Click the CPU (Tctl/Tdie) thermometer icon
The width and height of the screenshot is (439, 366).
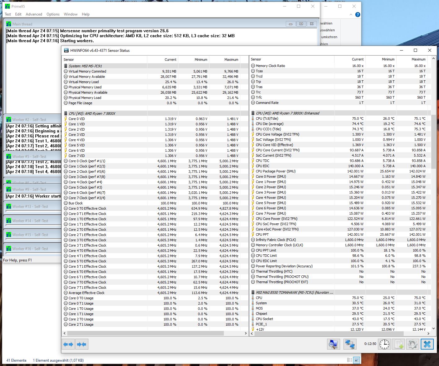pos(253,118)
